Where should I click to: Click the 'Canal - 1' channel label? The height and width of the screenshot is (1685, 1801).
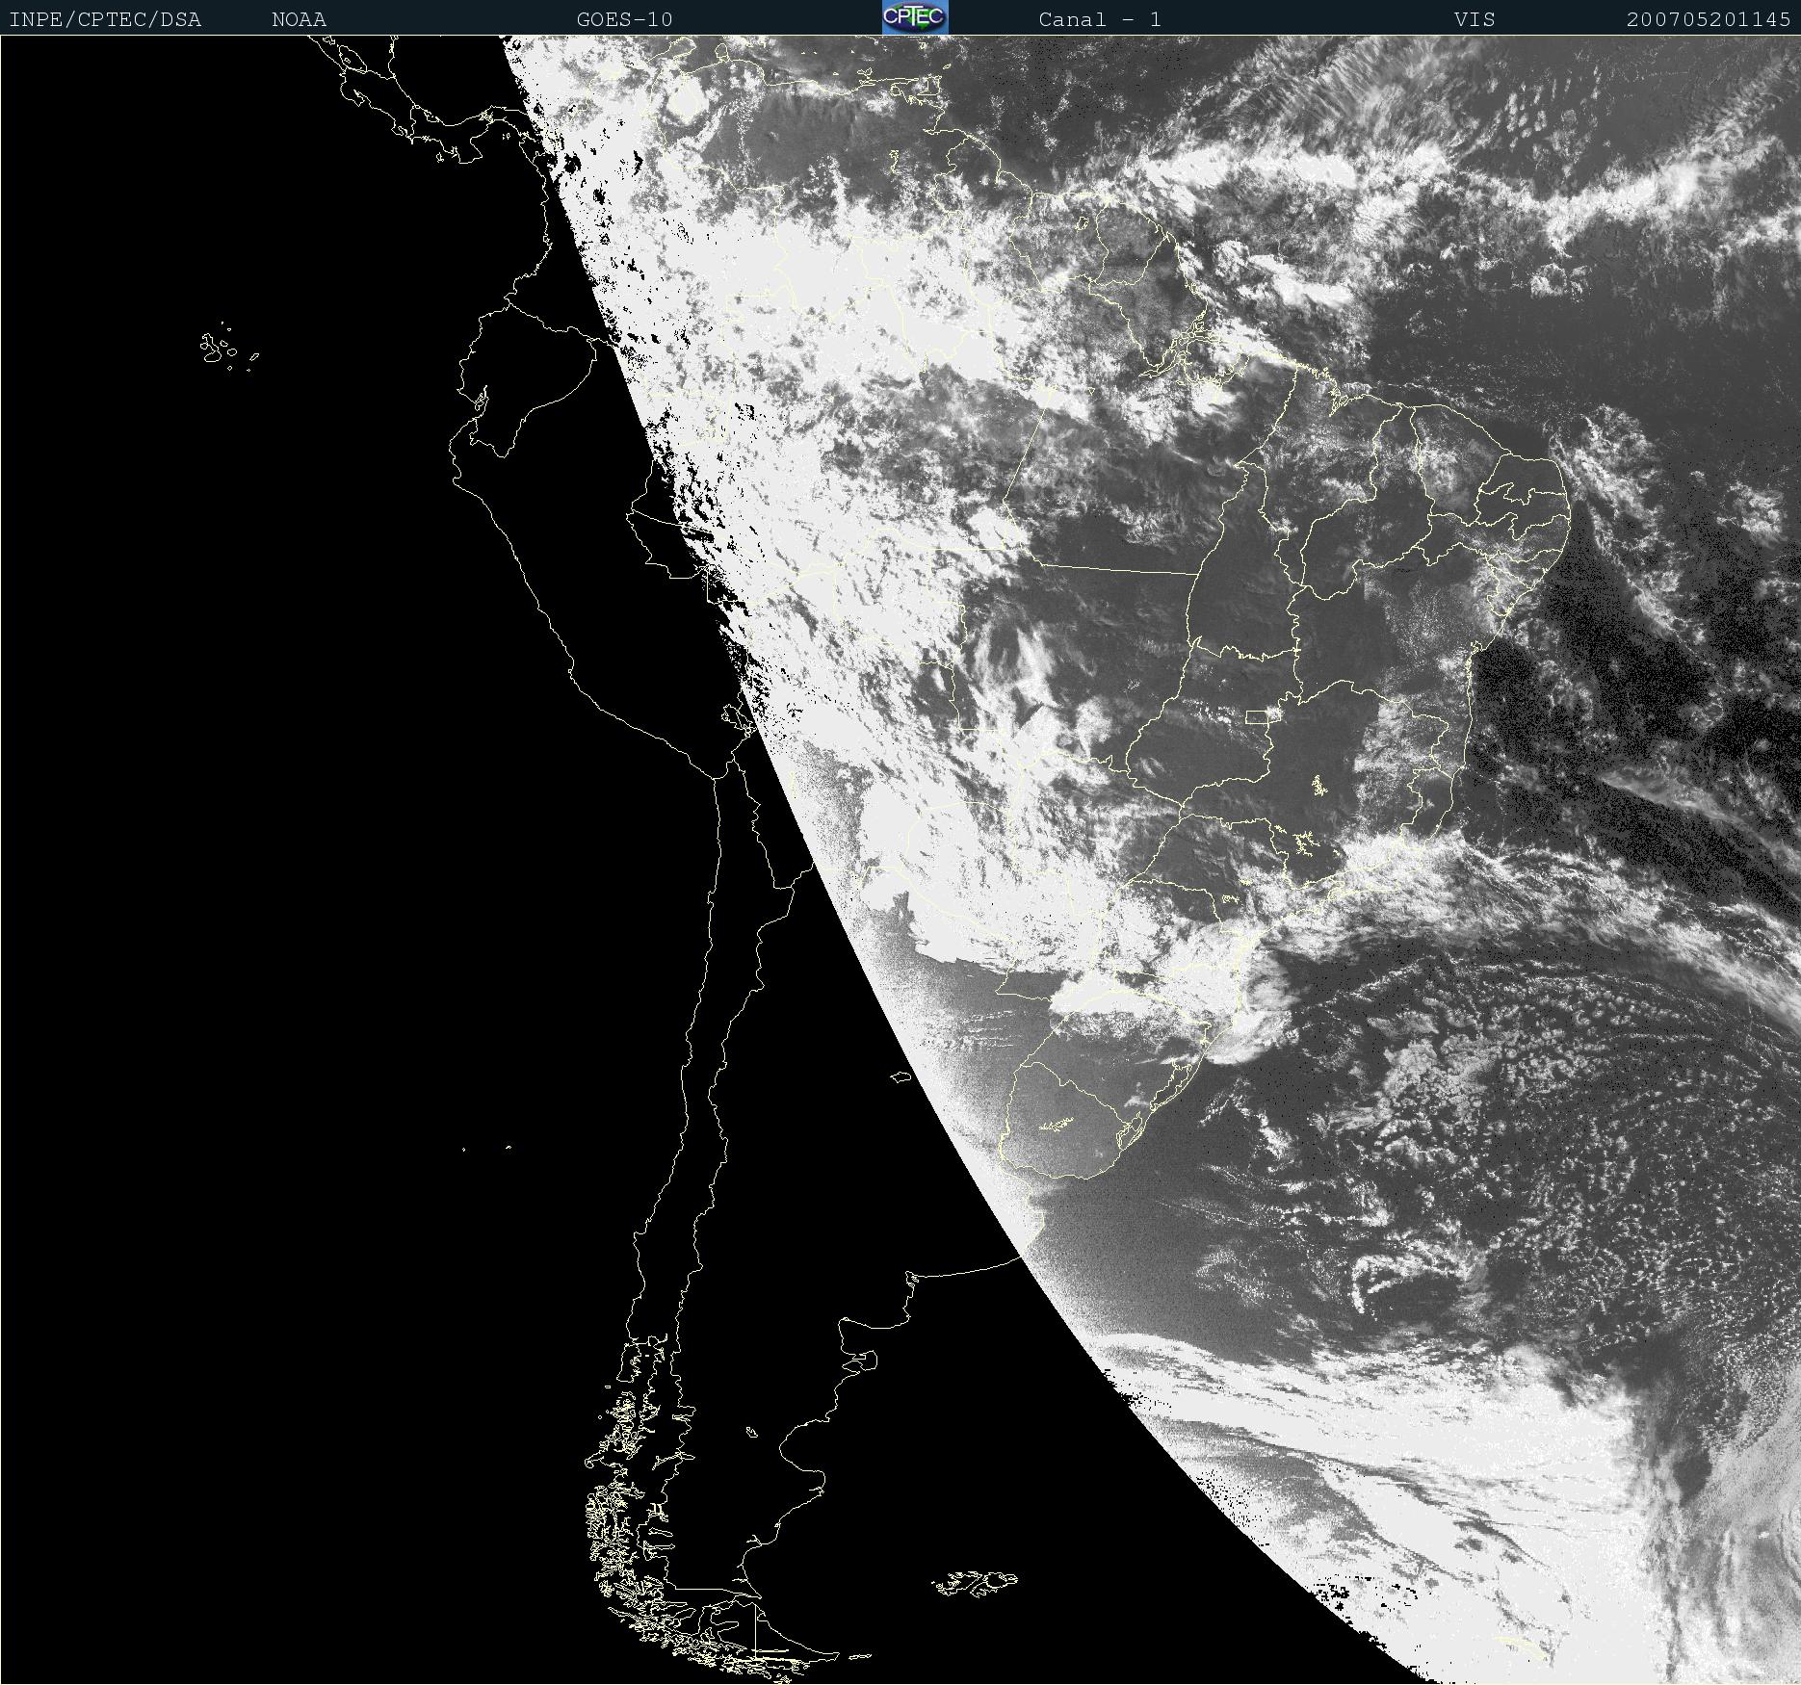(x=1100, y=19)
